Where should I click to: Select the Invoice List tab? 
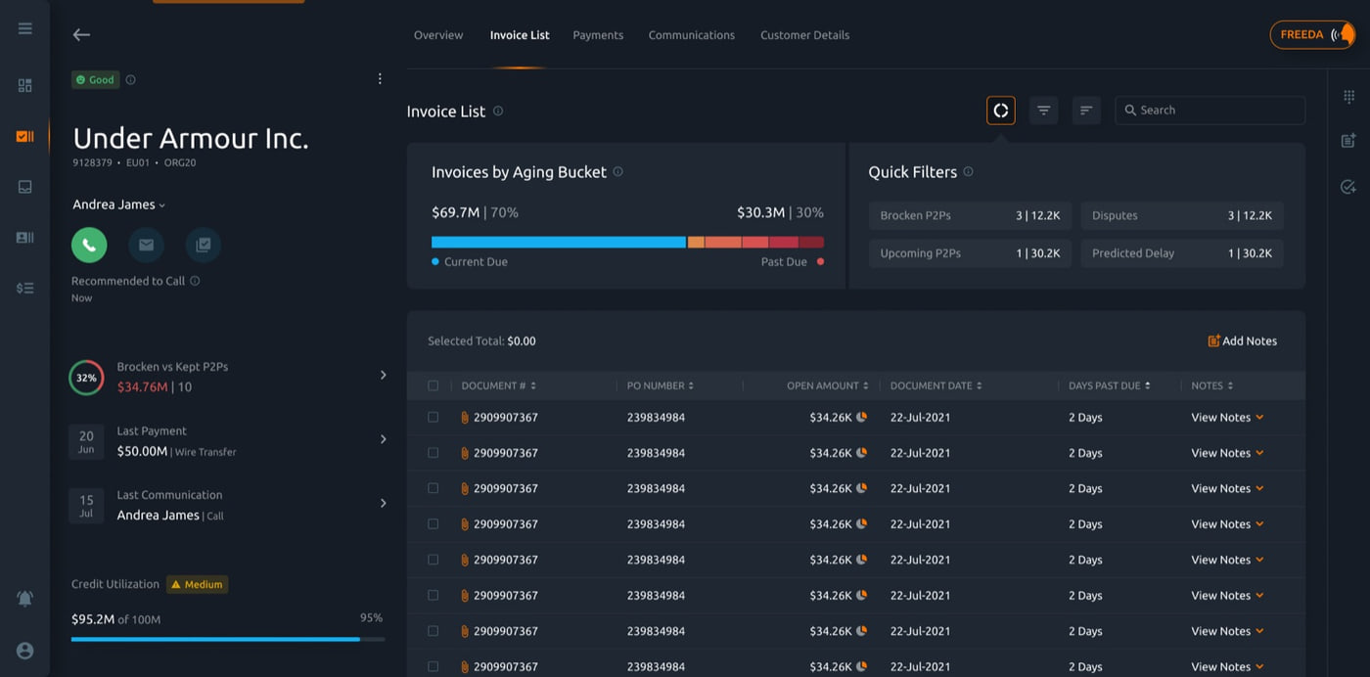[x=520, y=35]
